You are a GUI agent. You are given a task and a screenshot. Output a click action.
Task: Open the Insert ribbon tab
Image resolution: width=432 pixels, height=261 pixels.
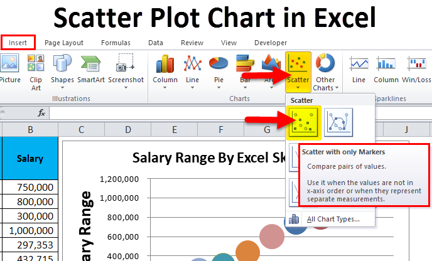coord(18,43)
